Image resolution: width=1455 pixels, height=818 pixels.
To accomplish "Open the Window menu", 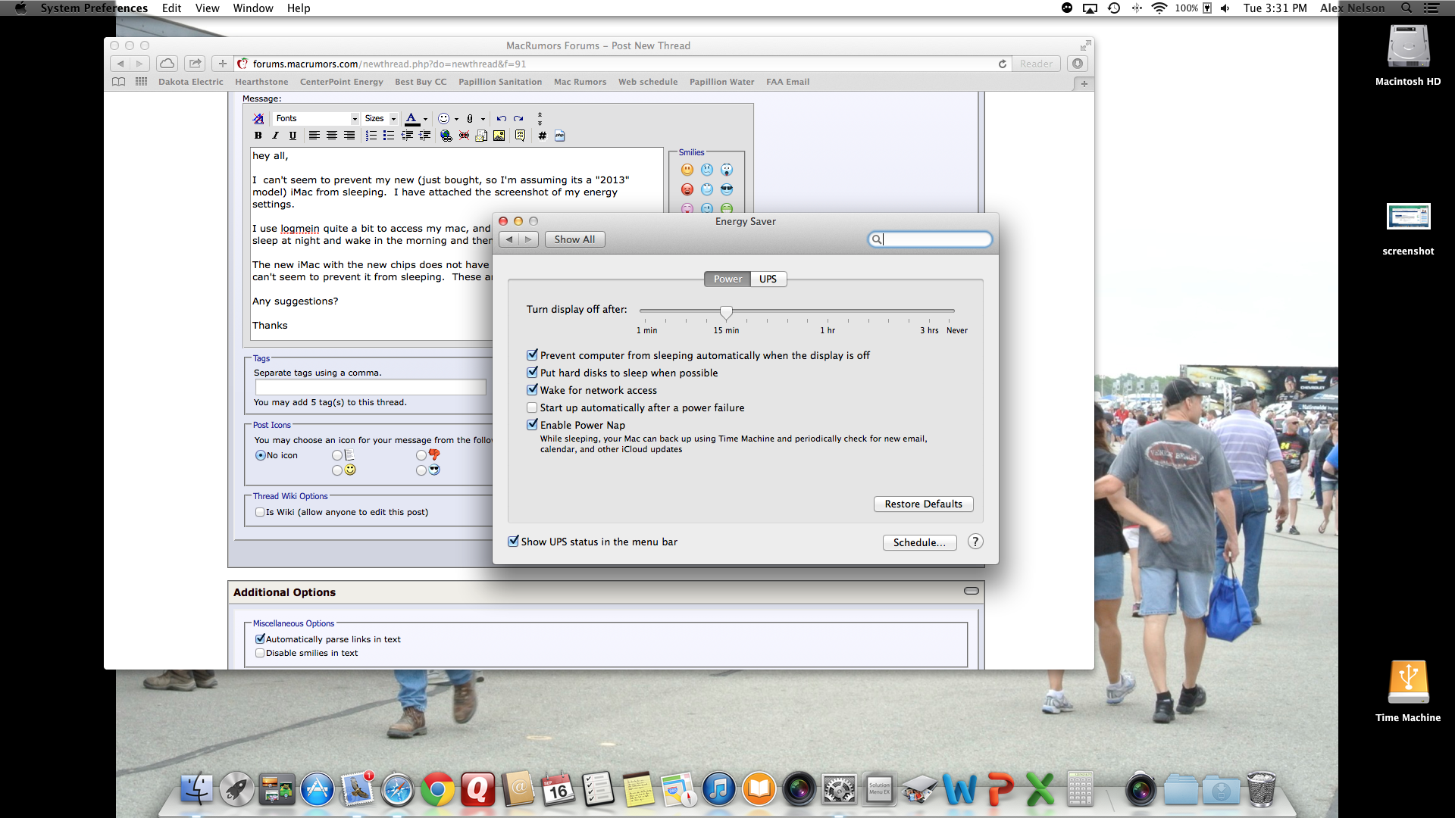I will (x=252, y=8).
